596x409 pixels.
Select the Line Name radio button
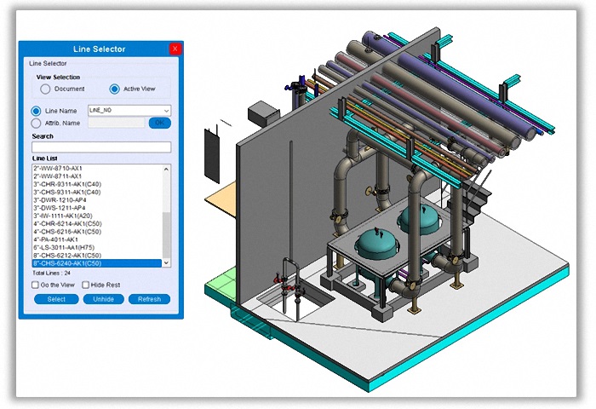pyautogui.click(x=36, y=111)
